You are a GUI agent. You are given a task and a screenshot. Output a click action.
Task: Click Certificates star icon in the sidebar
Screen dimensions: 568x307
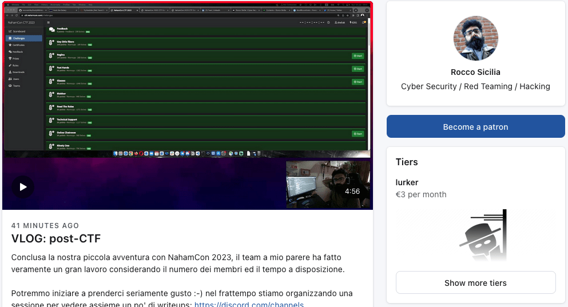[x=10, y=45]
